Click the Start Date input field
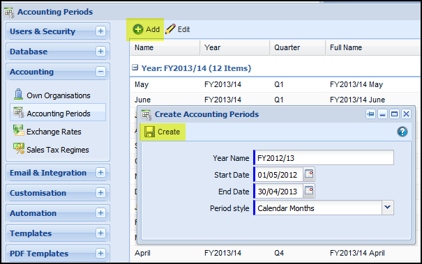Viewport: 422px width, 264px height. 278,174
